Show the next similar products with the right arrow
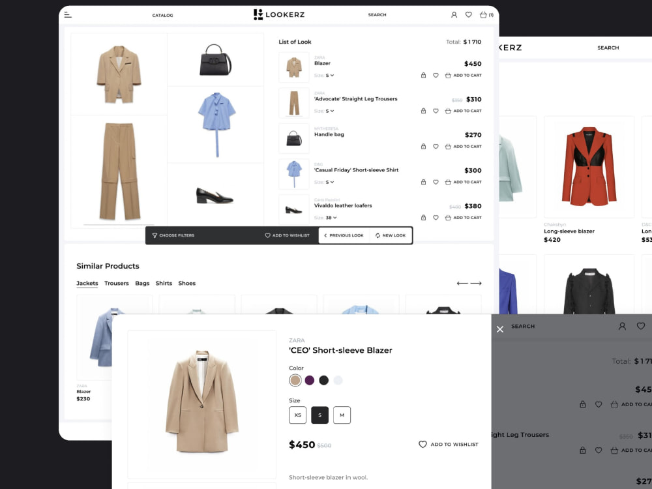The width and height of the screenshot is (652, 489). click(x=476, y=283)
